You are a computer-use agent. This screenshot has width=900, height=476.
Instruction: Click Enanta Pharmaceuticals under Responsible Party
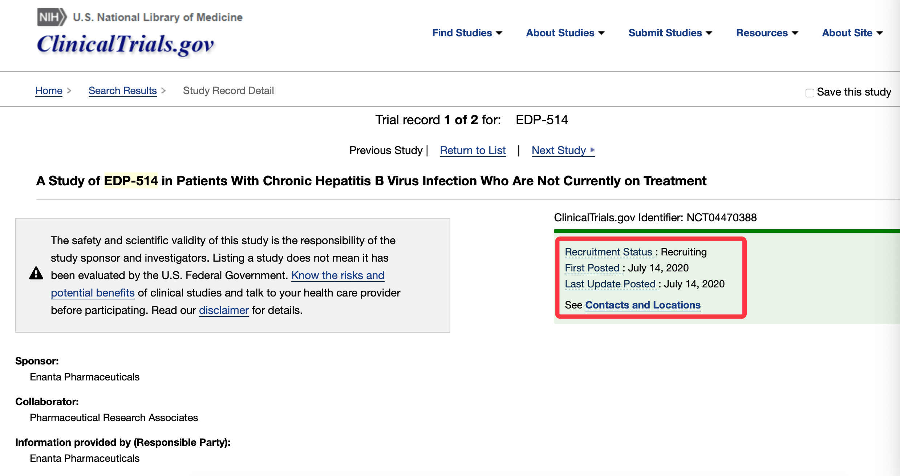(x=85, y=458)
